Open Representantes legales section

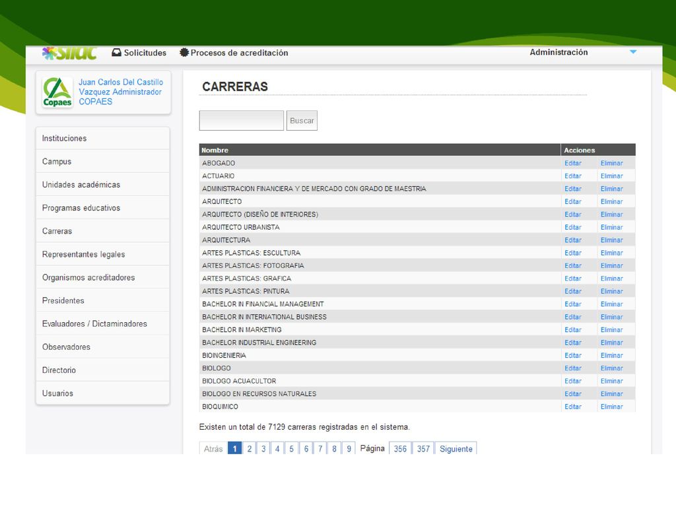(102, 254)
